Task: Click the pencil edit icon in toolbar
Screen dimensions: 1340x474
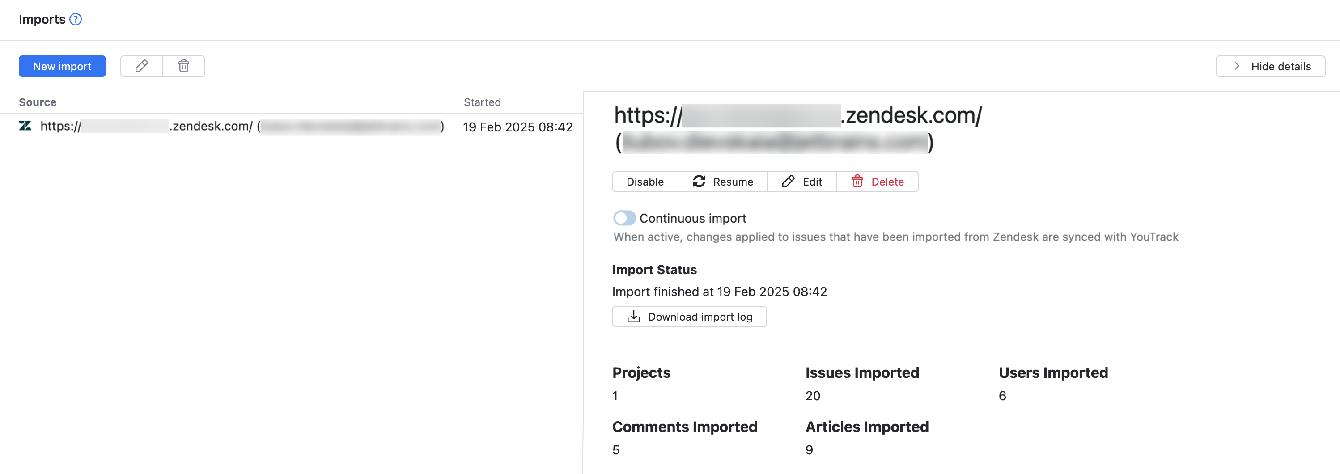Action: [141, 66]
